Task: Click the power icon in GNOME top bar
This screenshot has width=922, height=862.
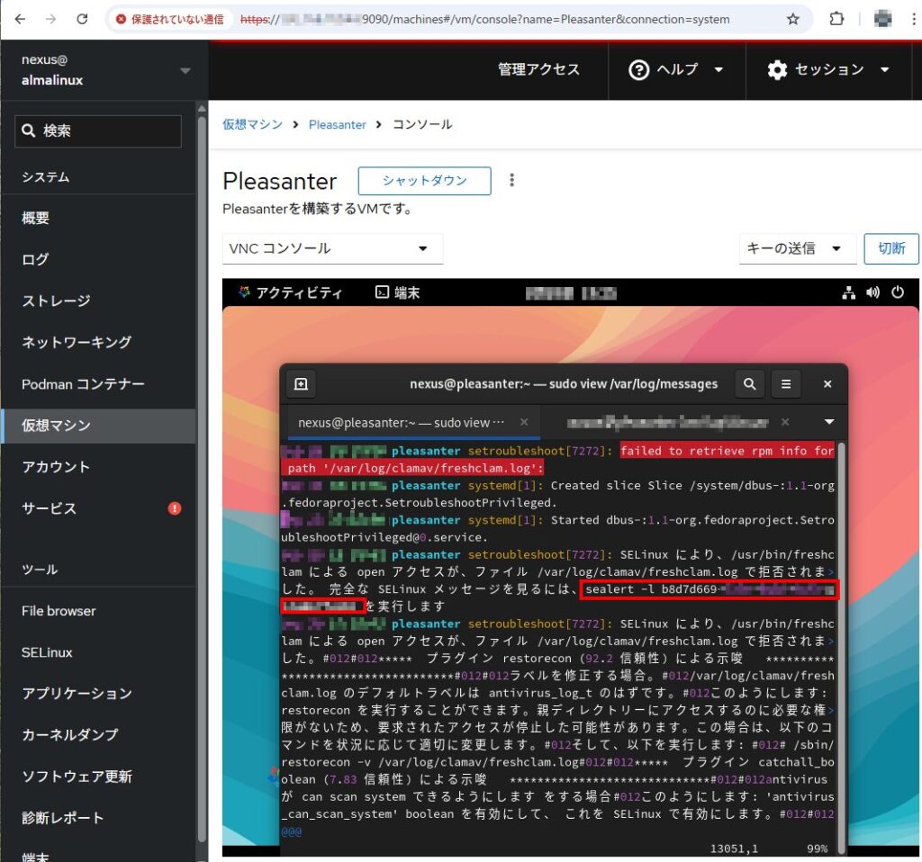Action: point(898,292)
